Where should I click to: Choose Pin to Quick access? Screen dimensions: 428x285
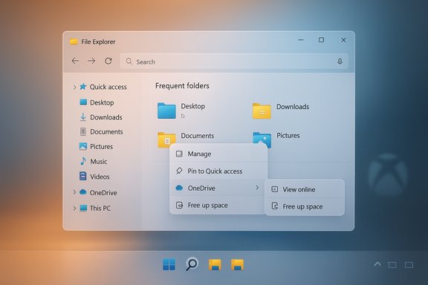tap(218, 171)
